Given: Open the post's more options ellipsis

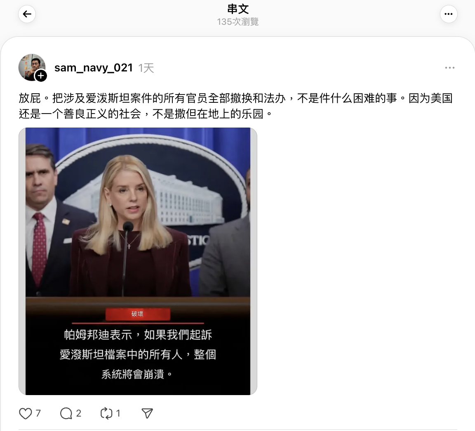Looking at the screenshot, I should [449, 68].
